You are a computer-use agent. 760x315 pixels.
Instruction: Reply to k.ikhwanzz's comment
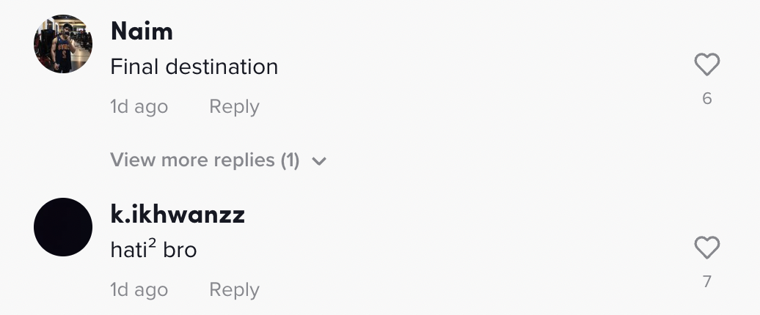coord(234,290)
